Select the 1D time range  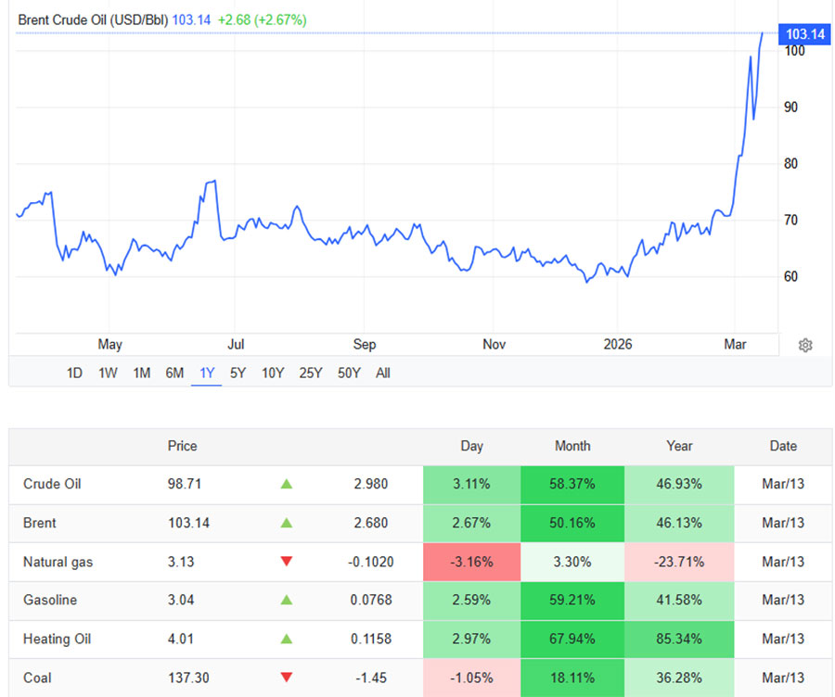[x=74, y=373]
